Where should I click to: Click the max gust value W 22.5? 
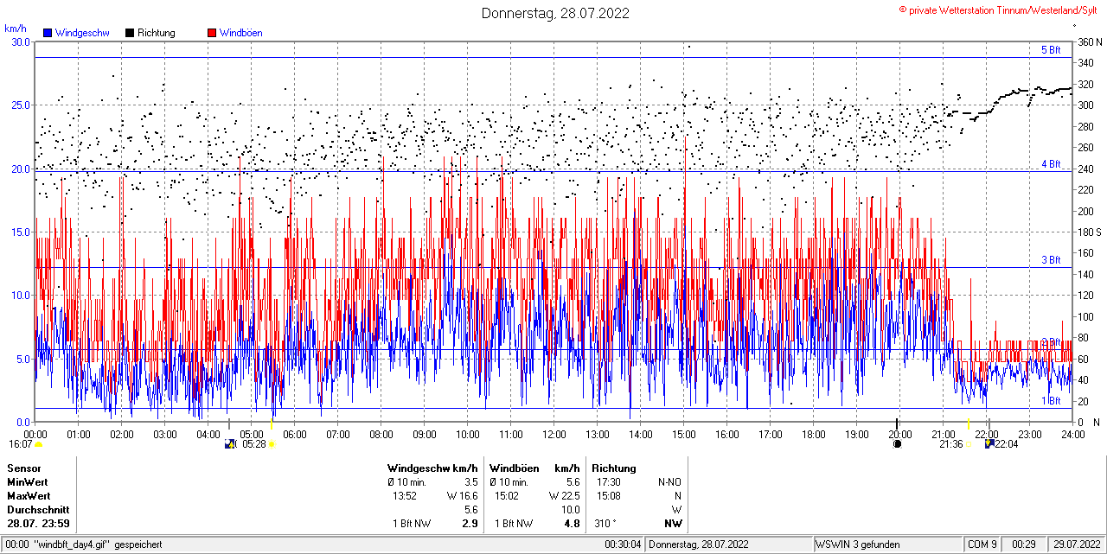(x=564, y=495)
